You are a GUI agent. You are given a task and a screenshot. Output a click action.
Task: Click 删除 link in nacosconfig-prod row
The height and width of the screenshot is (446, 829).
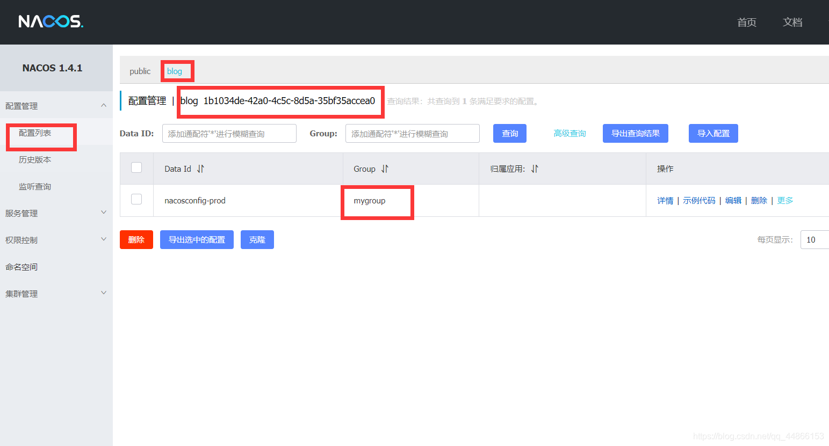pos(759,200)
